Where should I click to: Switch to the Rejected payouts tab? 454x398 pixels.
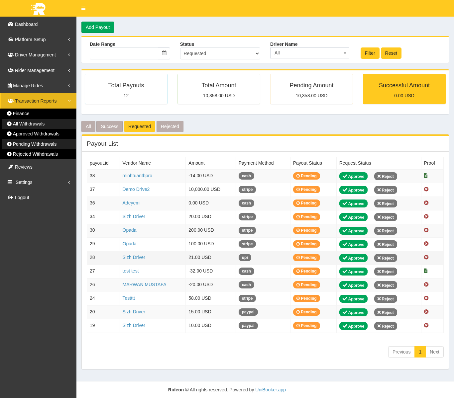[x=170, y=126]
